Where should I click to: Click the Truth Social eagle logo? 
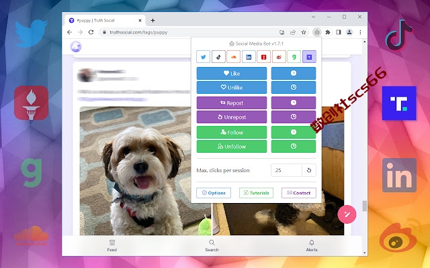(x=76, y=46)
